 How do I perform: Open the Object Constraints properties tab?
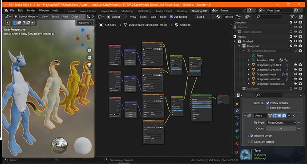[x=237, y=131]
